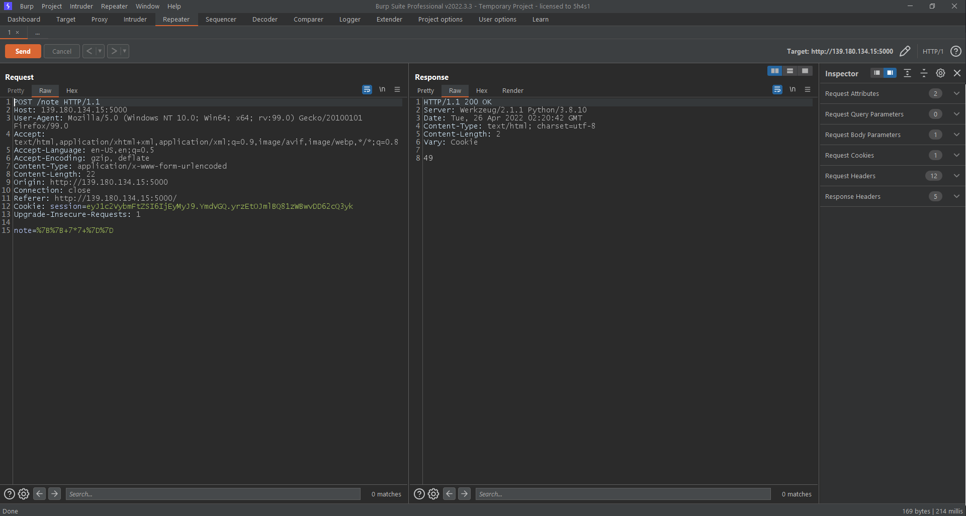Send the request

point(23,51)
